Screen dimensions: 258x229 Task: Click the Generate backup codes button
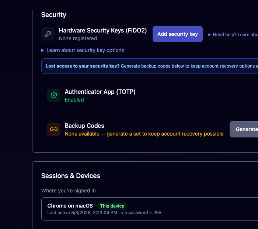pos(244,129)
